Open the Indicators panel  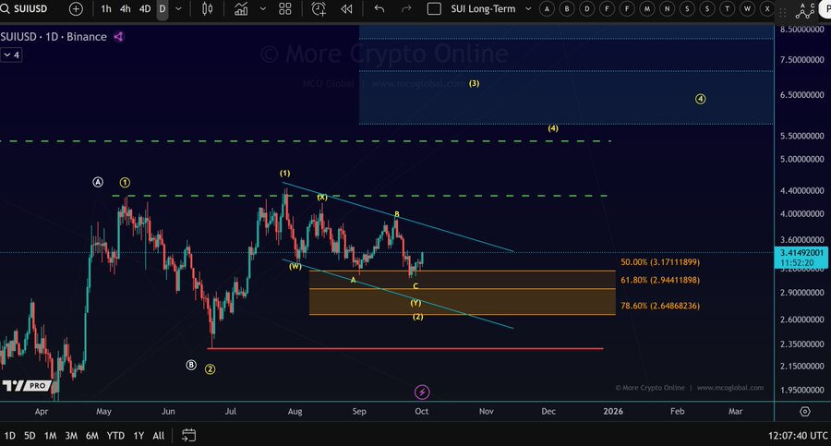click(241, 8)
